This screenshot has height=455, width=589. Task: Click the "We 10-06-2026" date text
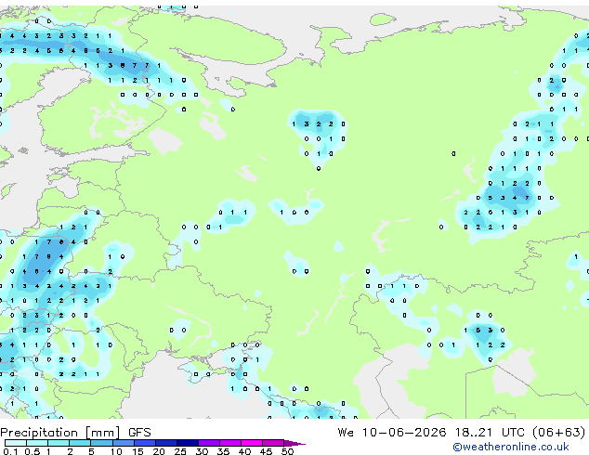(x=392, y=433)
